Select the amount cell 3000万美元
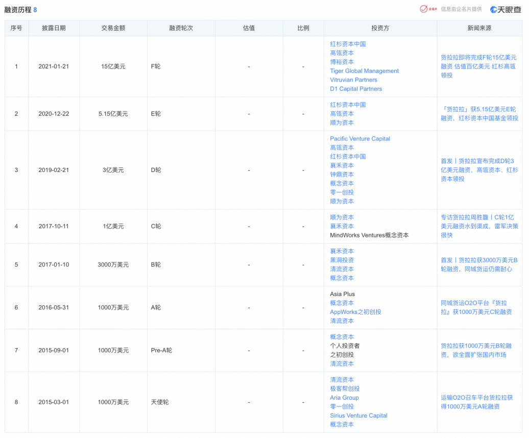Image resolution: width=529 pixels, height=438 pixels. pos(113,264)
